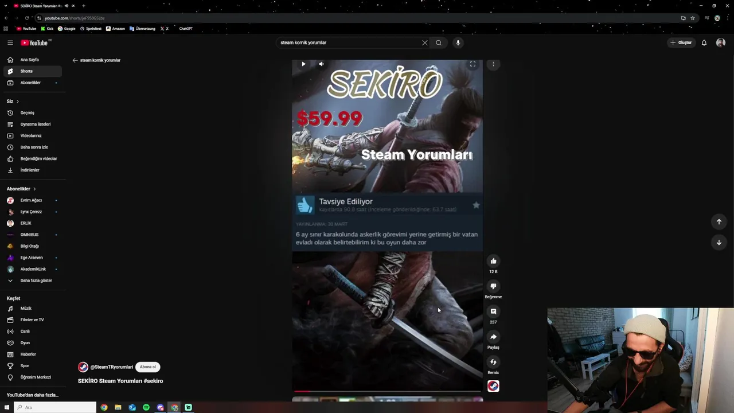
Task: Open the sound source thumbnail of the Short
Action: click(x=493, y=386)
